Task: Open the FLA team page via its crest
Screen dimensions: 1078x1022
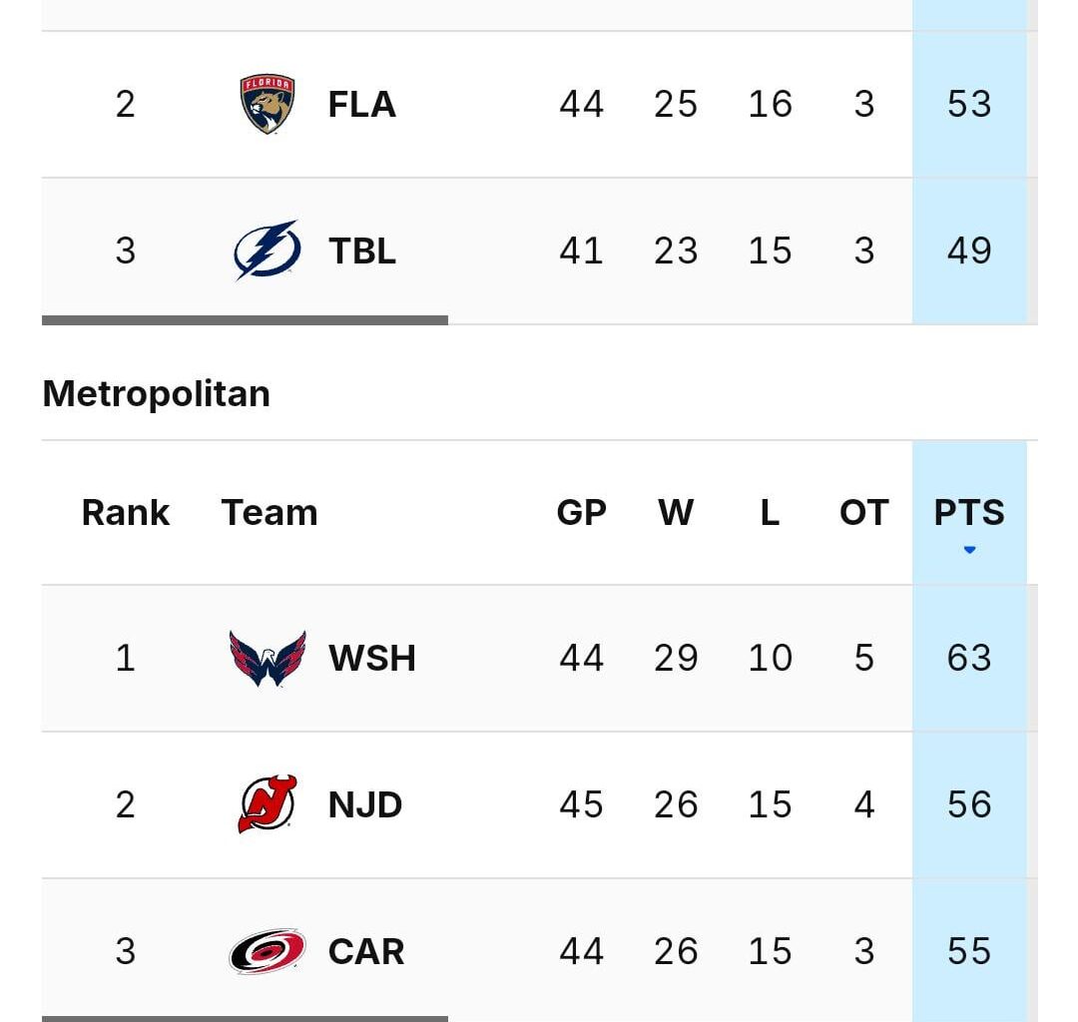Action: pyautogui.click(x=265, y=103)
